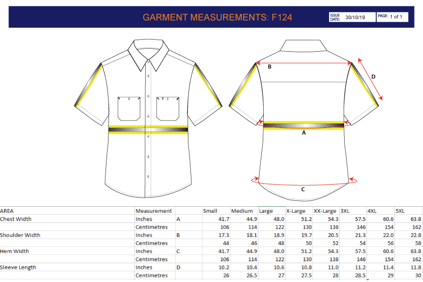Select the 5XL size header
Viewport: 423px width, 282px height.
pos(400,211)
